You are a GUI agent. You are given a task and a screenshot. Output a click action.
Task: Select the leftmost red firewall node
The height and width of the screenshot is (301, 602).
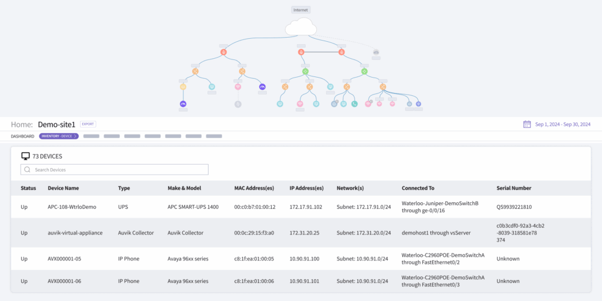(x=223, y=52)
